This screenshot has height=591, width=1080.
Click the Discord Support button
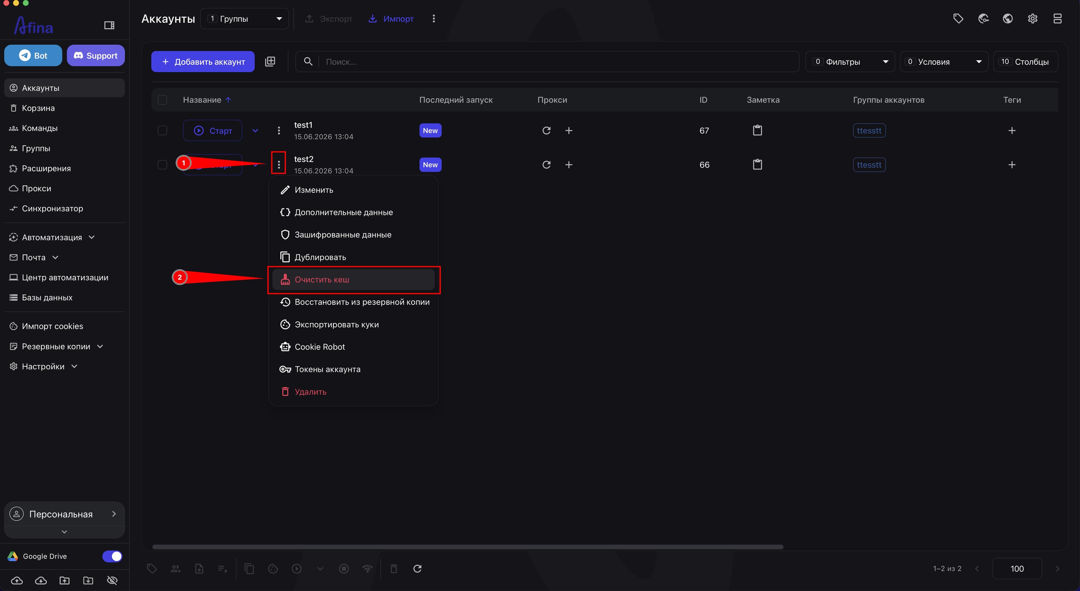[96, 55]
